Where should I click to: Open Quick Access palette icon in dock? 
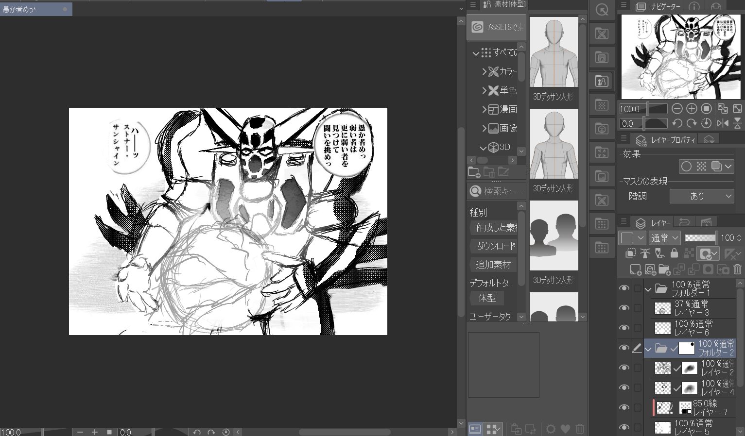point(602,11)
